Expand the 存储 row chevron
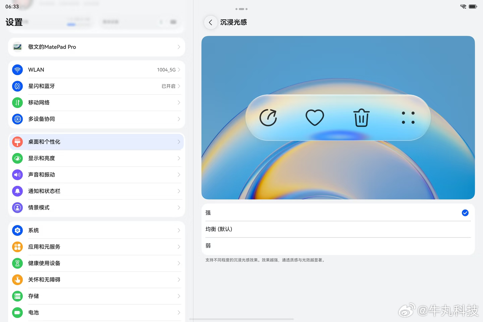483x322 pixels. 179,296
